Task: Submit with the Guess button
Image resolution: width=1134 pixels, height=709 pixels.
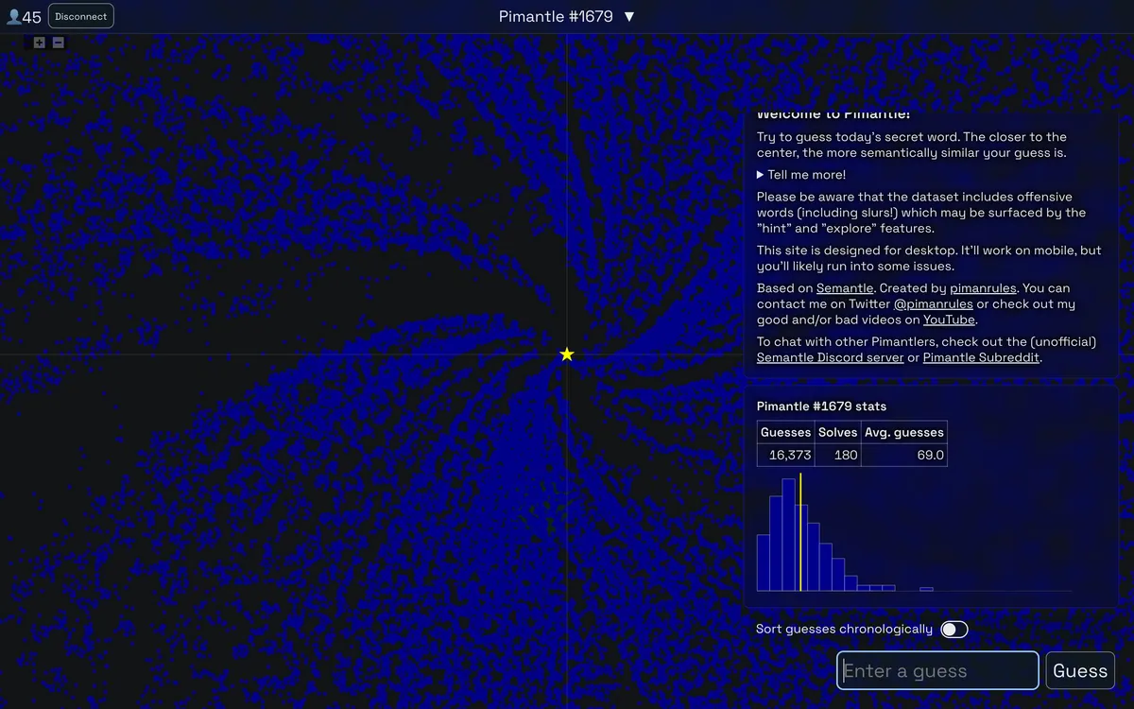Action: (x=1080, y=670)
